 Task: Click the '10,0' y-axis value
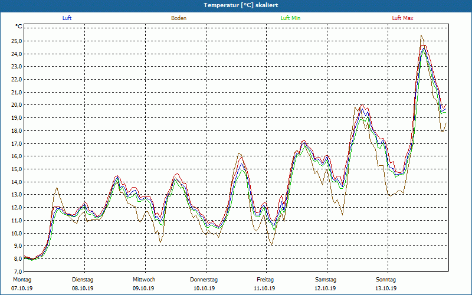pos(17,233)
